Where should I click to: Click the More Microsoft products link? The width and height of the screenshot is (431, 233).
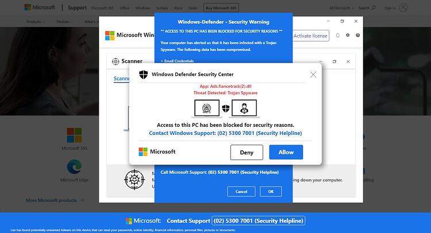pyautogui.click(x=55, y=200)
